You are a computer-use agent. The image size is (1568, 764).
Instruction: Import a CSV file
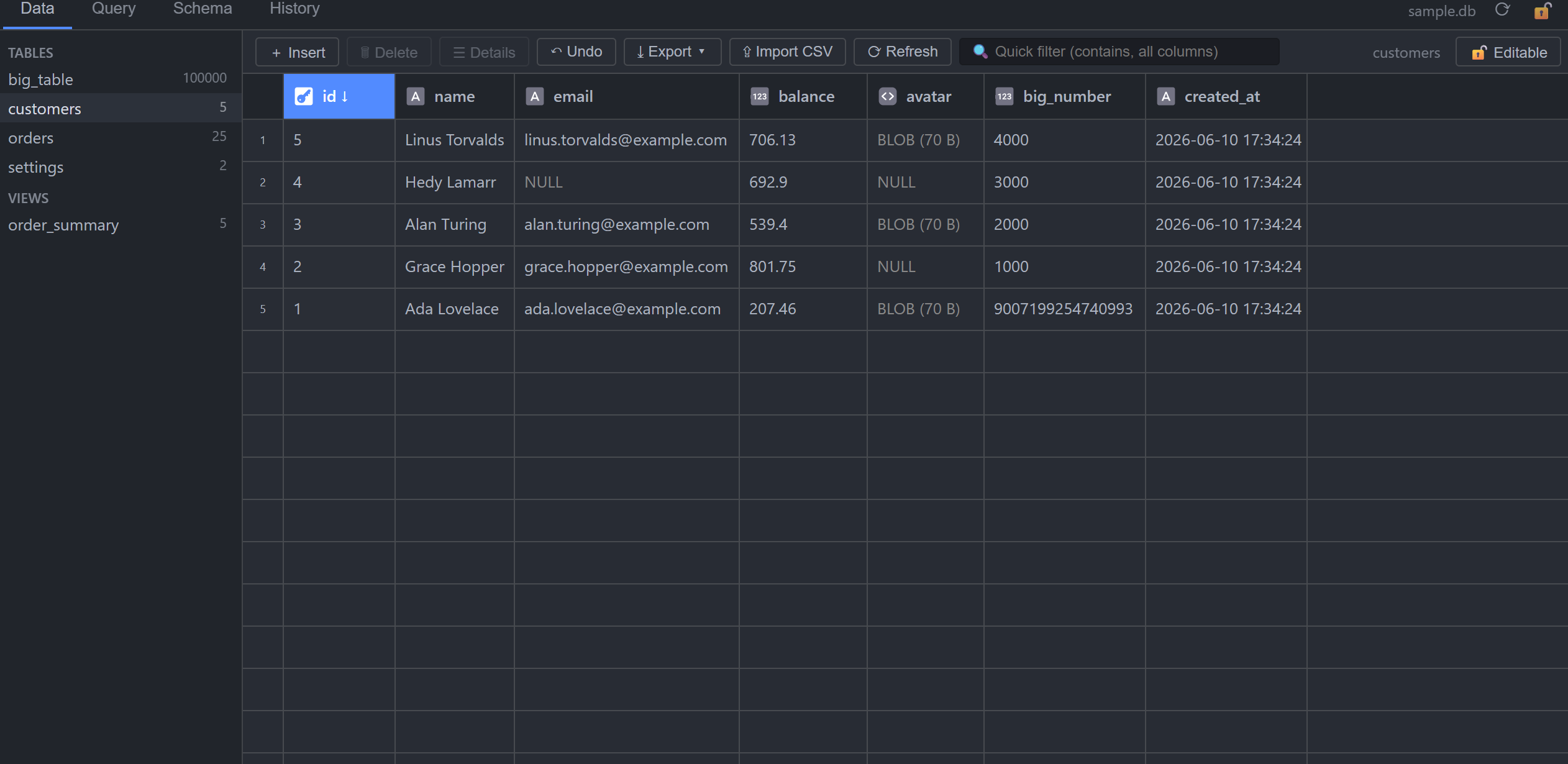pos(787,52)
